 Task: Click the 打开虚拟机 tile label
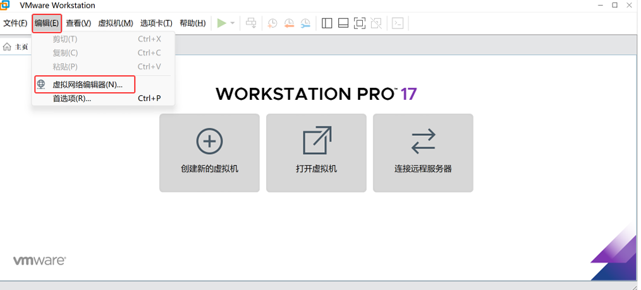pyautogui.click(x=317, y=169)
